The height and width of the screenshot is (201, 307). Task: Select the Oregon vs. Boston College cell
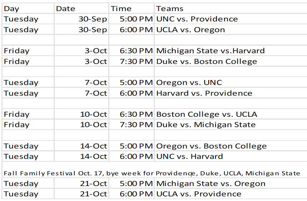(211, 146)
